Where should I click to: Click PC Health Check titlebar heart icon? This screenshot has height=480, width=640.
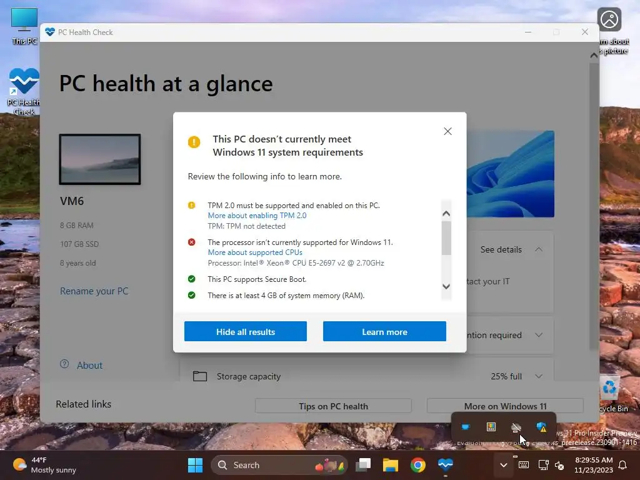[x=50, y=32]
